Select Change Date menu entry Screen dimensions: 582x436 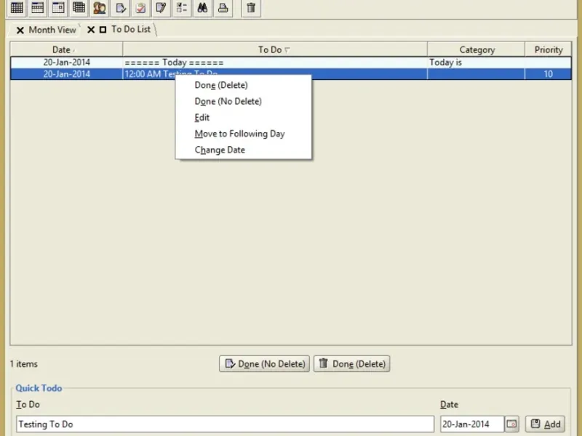243,150
